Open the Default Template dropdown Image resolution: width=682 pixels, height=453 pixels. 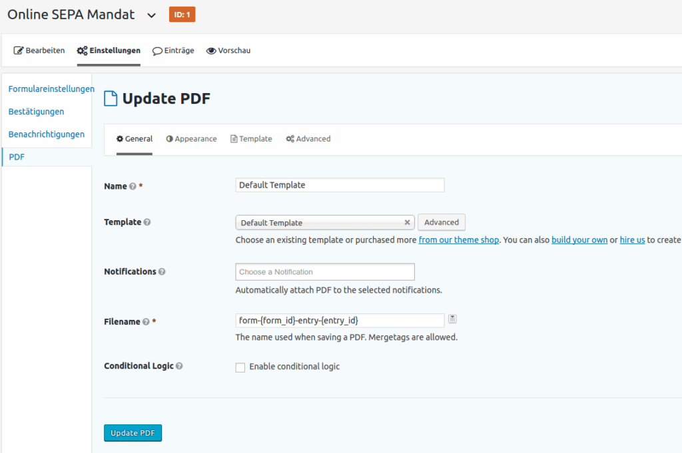click(x=325, y=222)
